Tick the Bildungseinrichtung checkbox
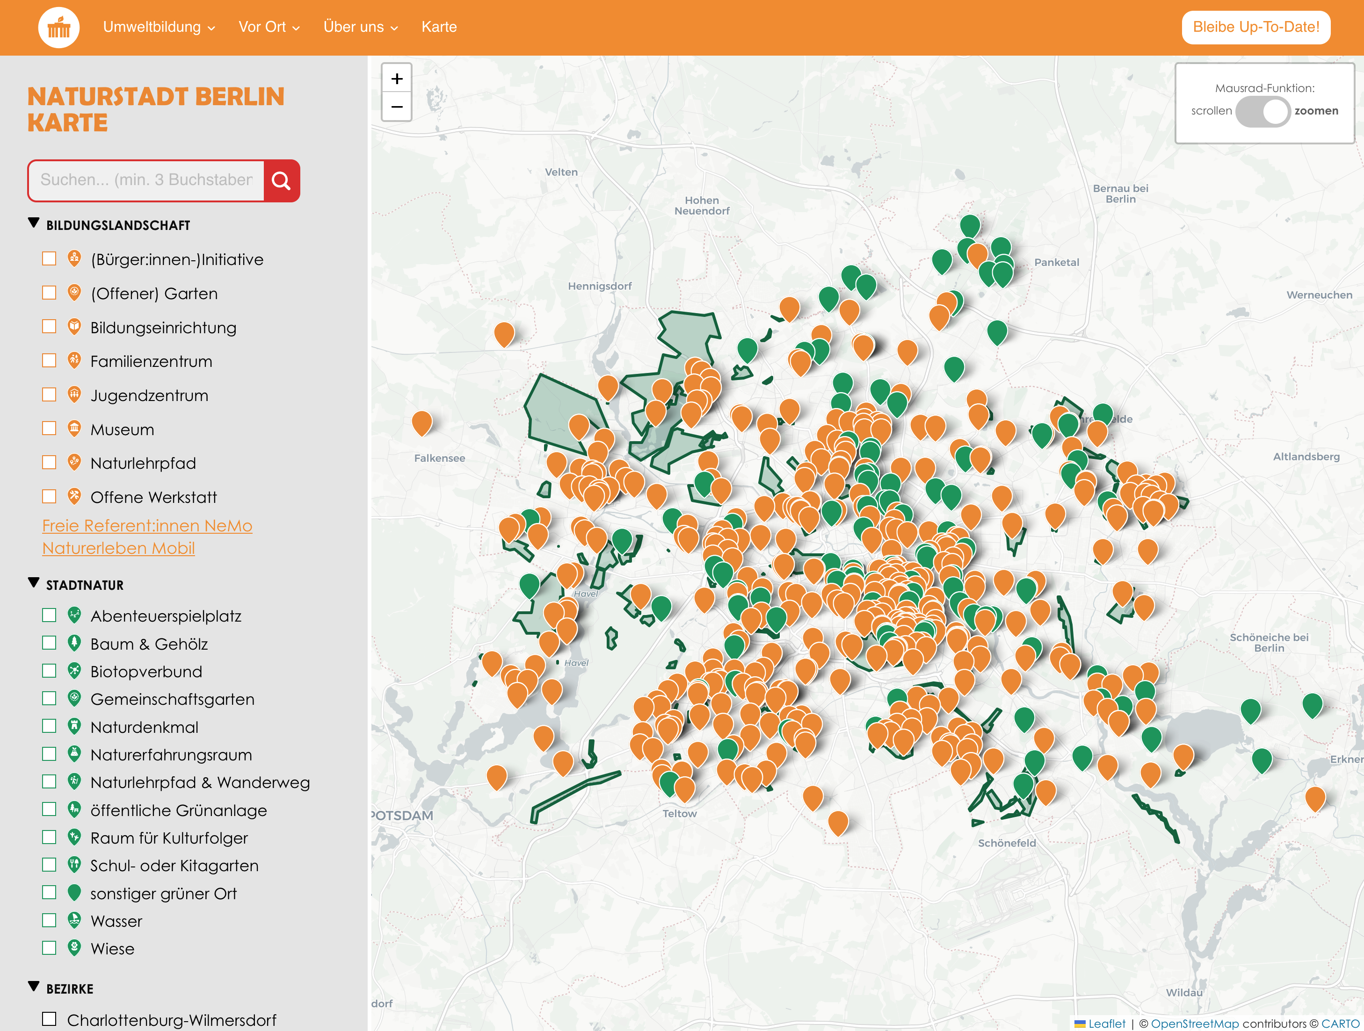This screenshot has height=1031, width=1364. click(49, 326)
